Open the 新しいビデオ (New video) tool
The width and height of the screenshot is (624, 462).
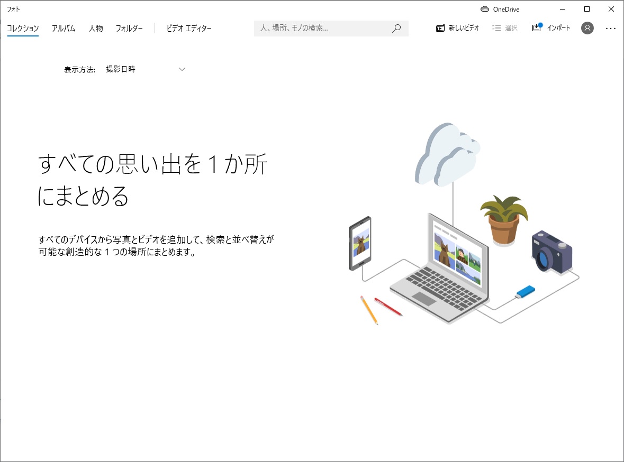pos(457,28)
